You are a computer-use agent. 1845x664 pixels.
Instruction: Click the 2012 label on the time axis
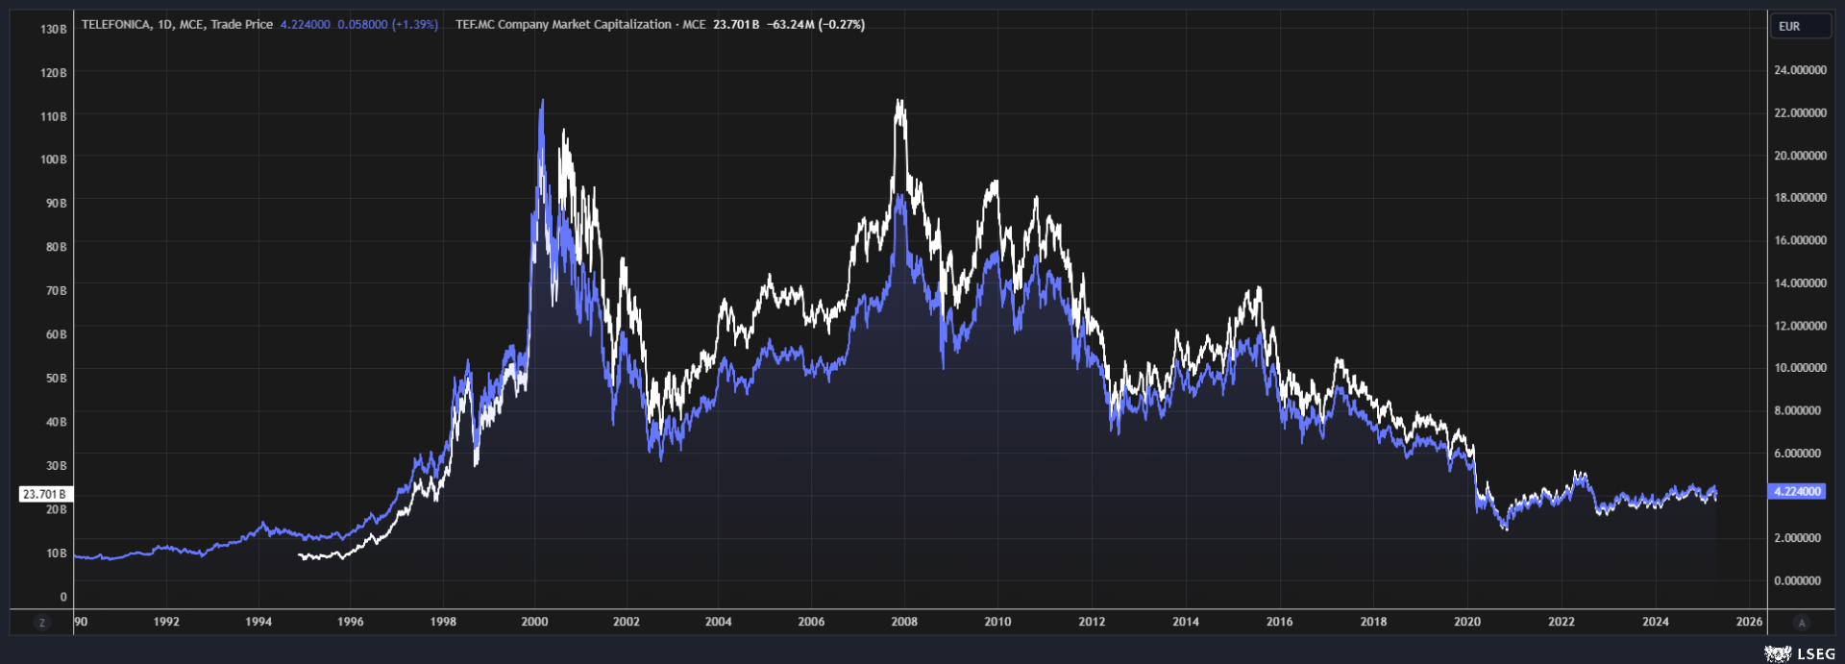click(x=1092, y=622)
